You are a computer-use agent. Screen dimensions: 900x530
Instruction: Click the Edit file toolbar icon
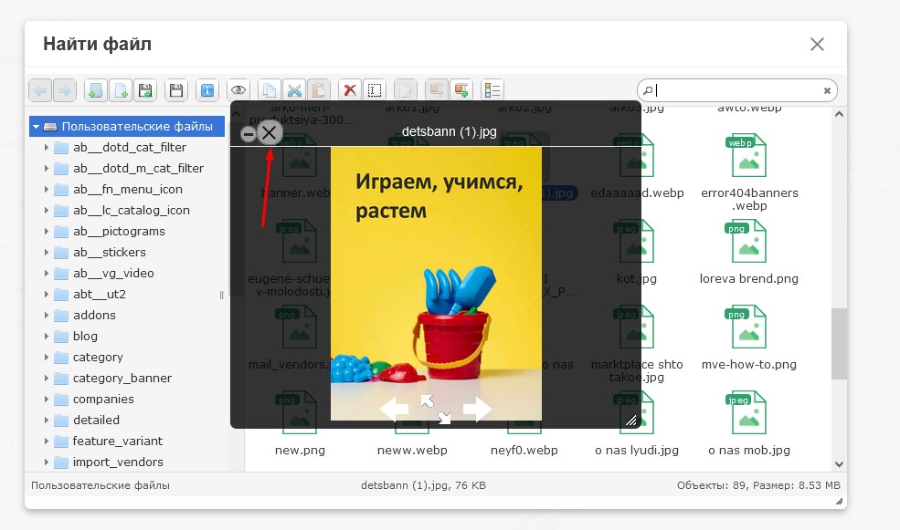(x=406, y=90)
